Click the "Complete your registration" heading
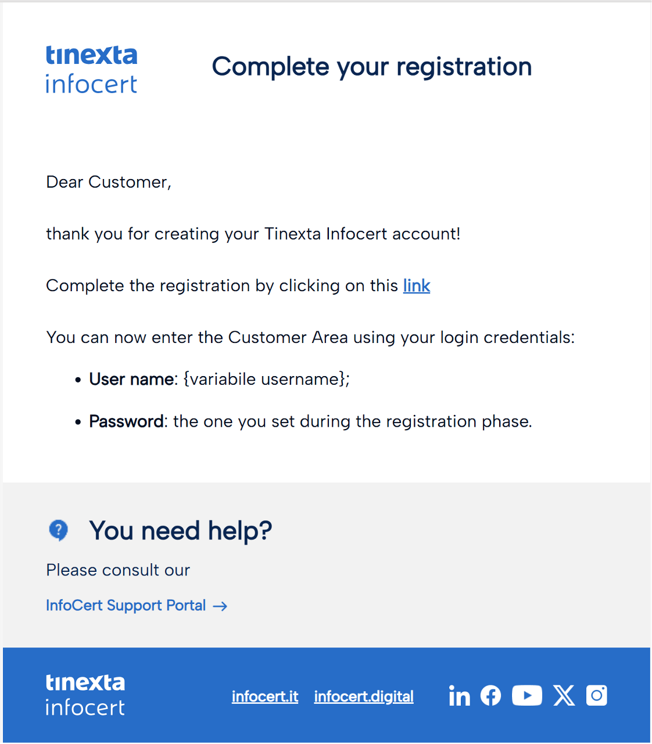 372,67
